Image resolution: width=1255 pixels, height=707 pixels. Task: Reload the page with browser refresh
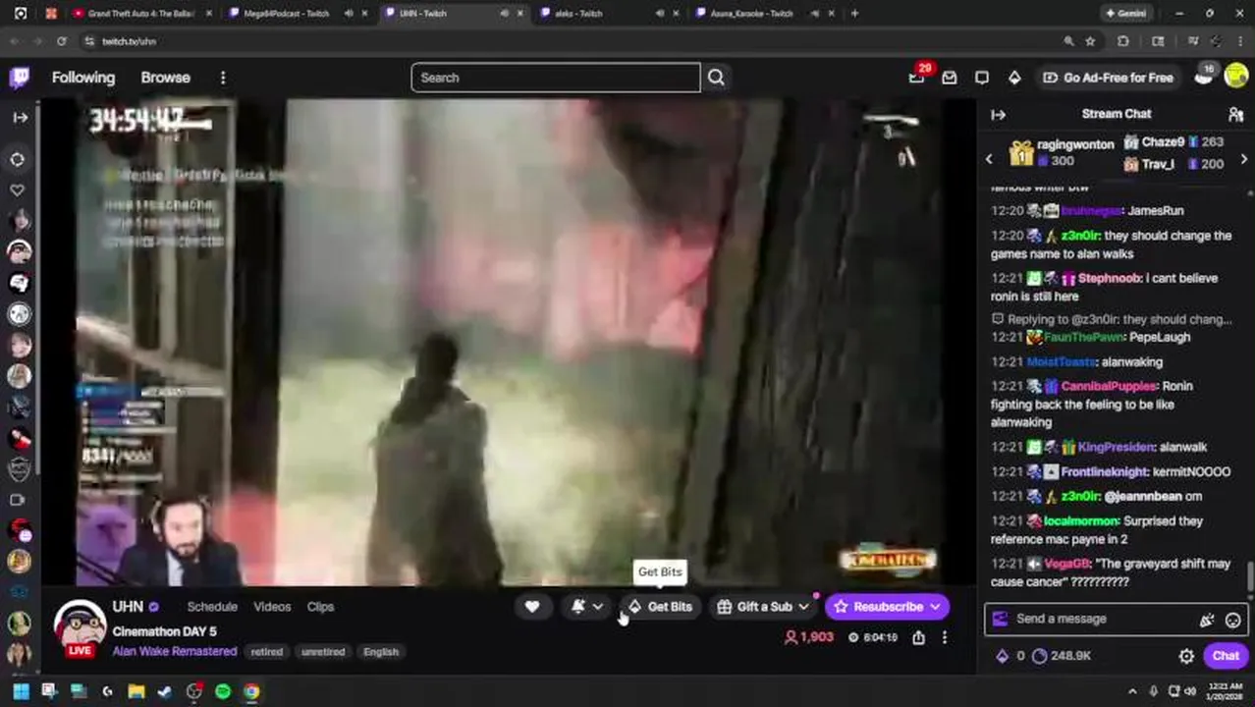[x=61, y=41]
